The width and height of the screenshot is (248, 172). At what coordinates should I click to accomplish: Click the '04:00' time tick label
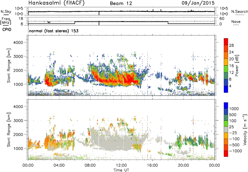click(x=59, y=165)
